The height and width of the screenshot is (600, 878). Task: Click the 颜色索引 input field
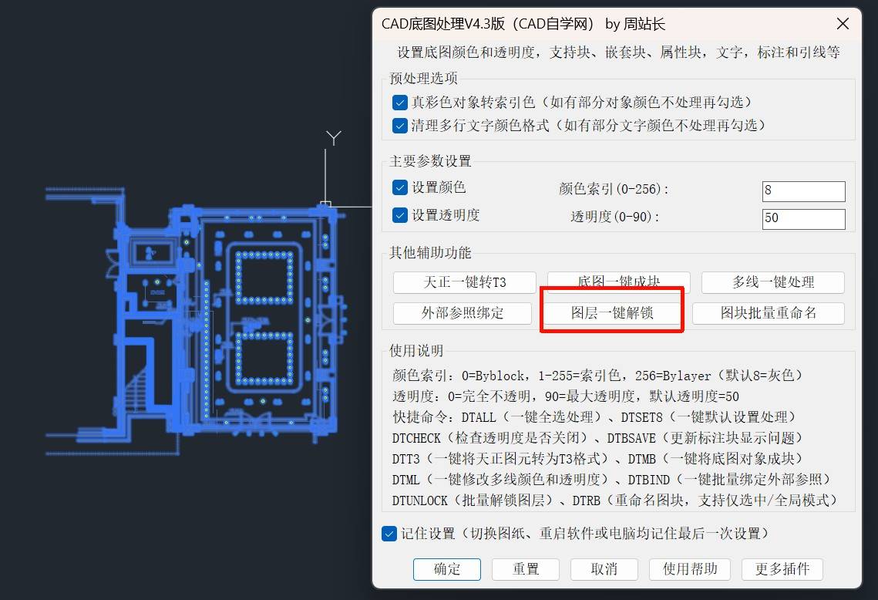[803, 191]
